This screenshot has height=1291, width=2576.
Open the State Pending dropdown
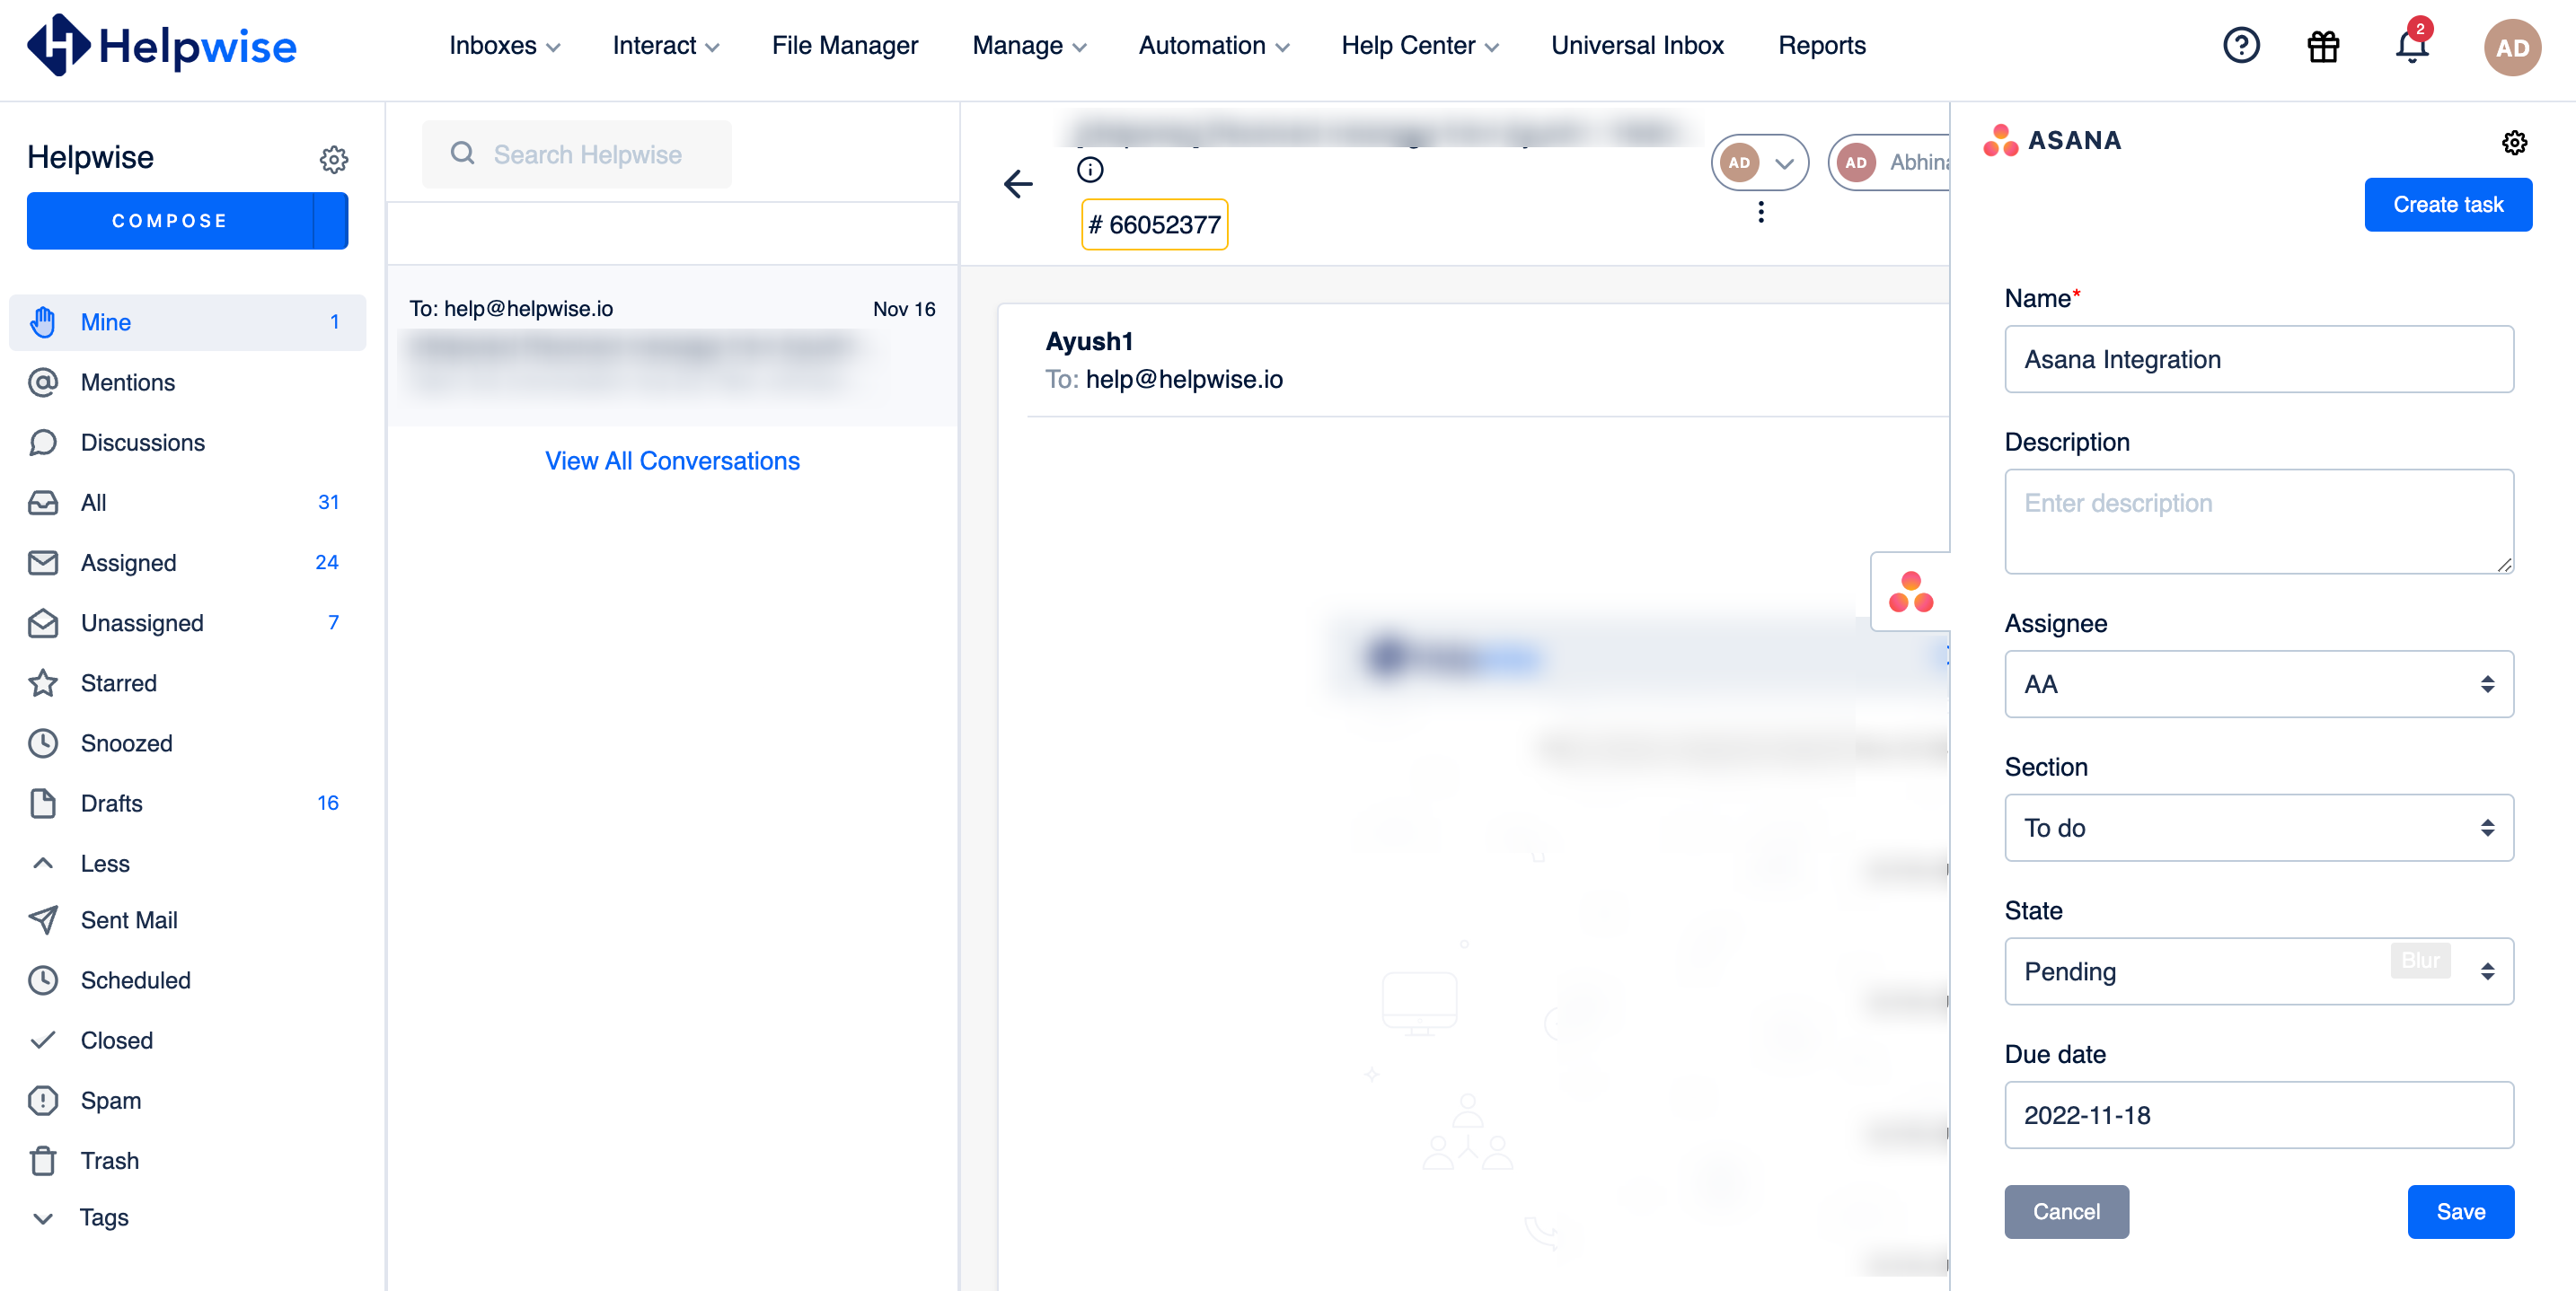coord(2258,970)
